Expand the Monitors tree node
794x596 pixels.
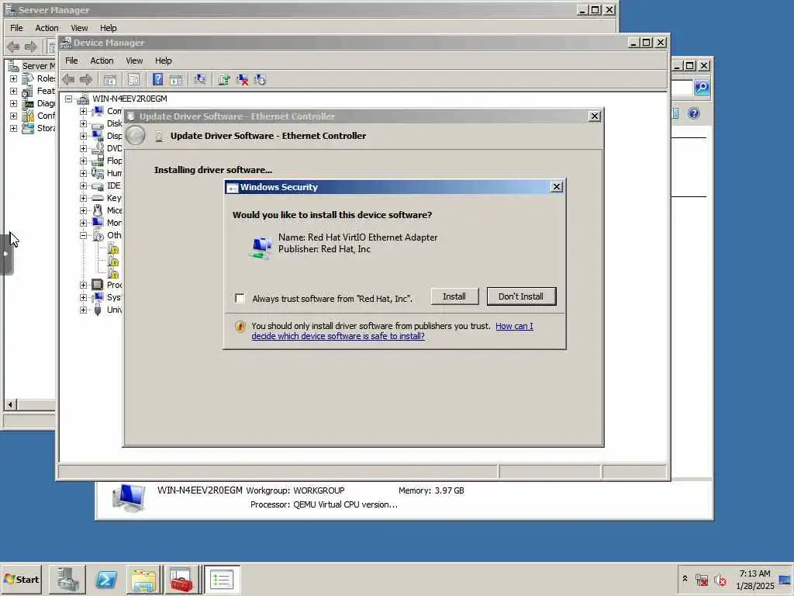pos(83,223)
